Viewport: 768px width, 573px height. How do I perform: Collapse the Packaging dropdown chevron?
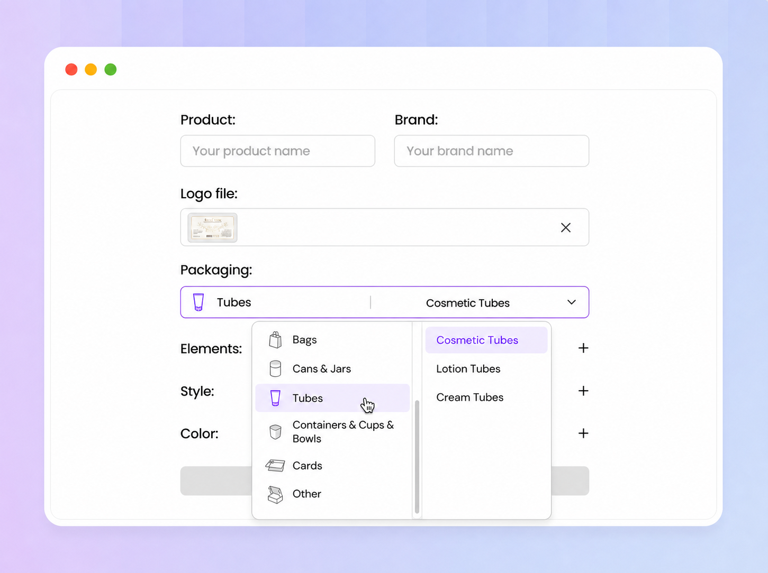[572, 302]
